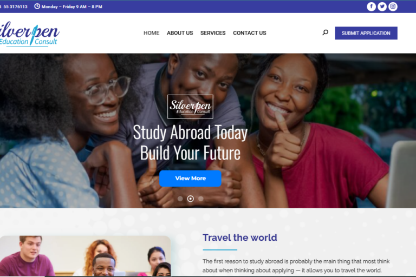Open the SERVICES menu item
Viewport: 416px width, 277px height.
pyautogui.click(x=213, y=33)
